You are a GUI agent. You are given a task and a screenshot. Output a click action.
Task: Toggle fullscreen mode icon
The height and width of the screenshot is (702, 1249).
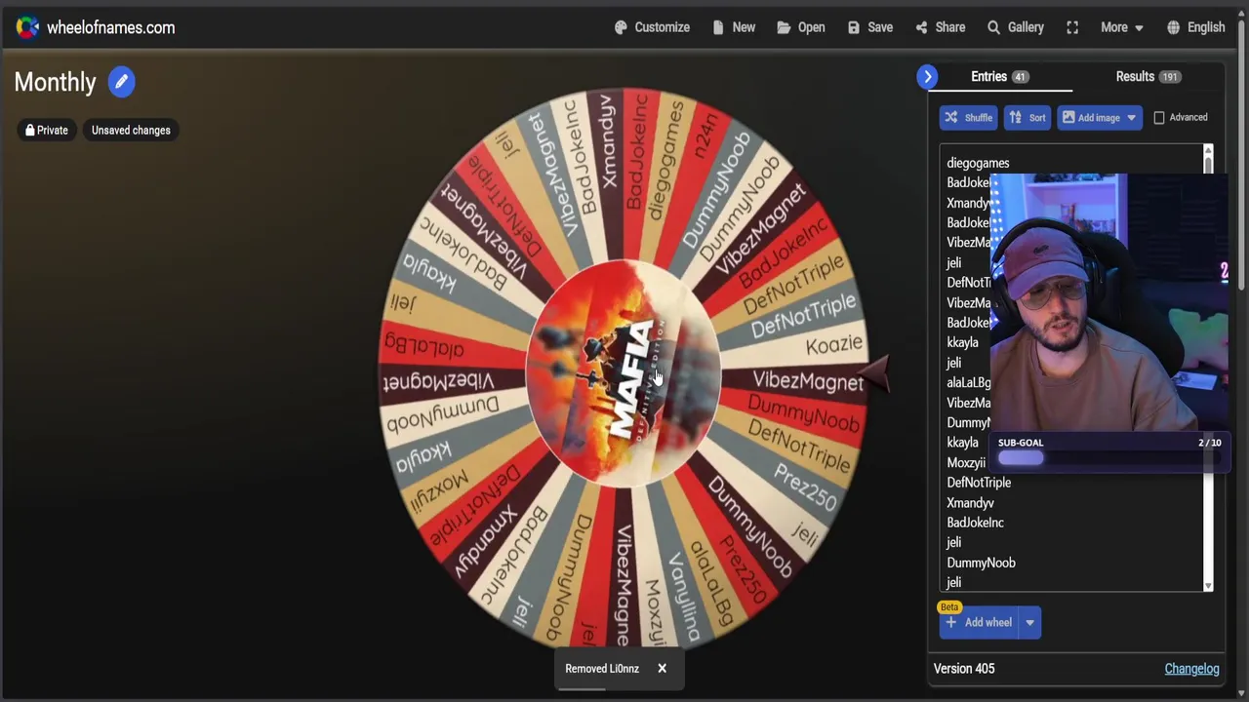[x=1072, y=27]
